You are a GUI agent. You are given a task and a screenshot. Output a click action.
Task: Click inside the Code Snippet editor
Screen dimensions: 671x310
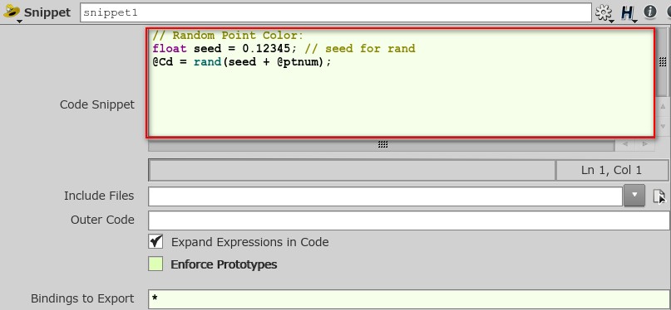[401, 83]
